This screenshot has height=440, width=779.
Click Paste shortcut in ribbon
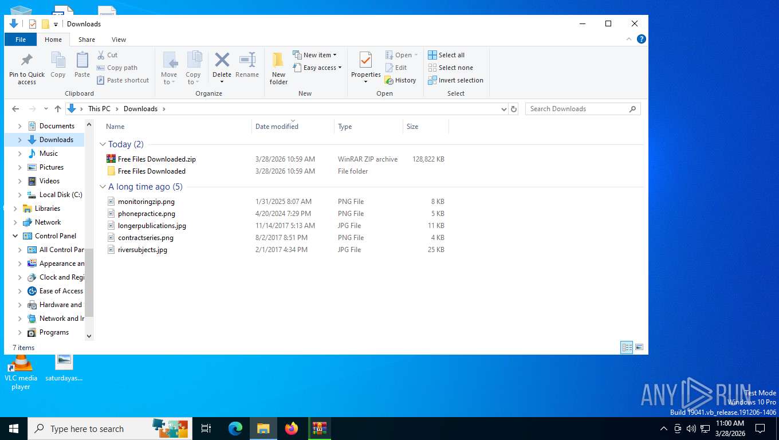(123, 80)
